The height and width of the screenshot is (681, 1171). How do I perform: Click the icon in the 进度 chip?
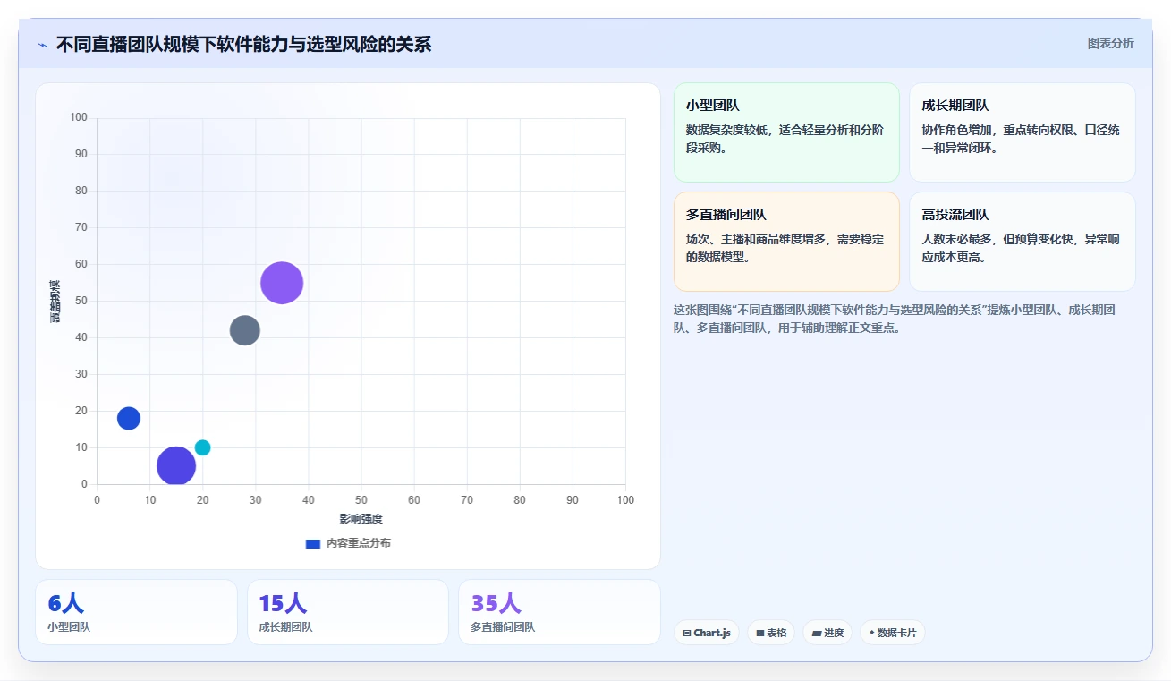tap(817, 633)
